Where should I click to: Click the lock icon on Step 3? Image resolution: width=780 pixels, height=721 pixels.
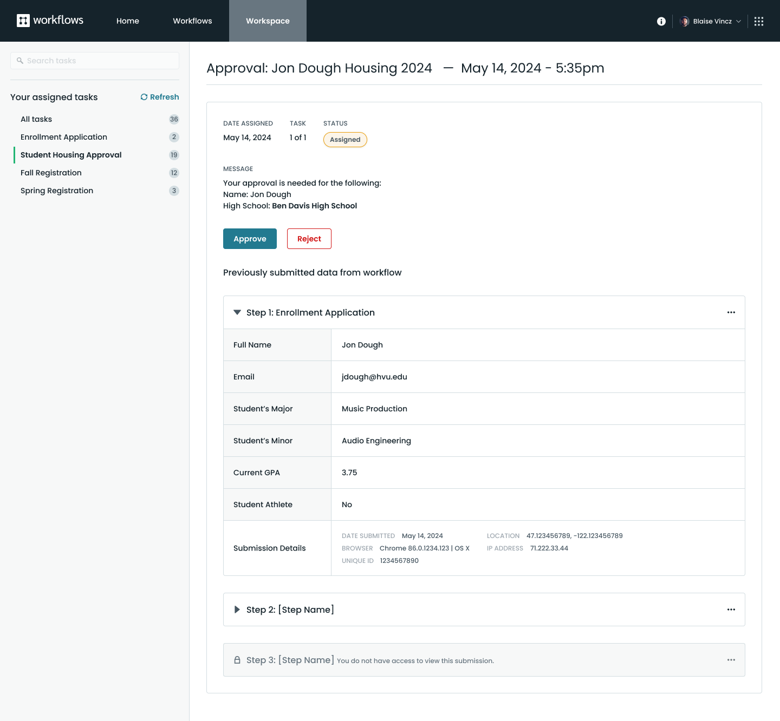click(x=237, y=660)
